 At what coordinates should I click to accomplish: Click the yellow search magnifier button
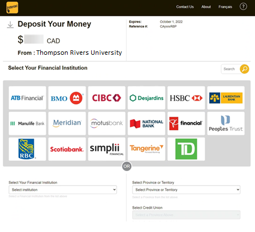tap(244, 69)
